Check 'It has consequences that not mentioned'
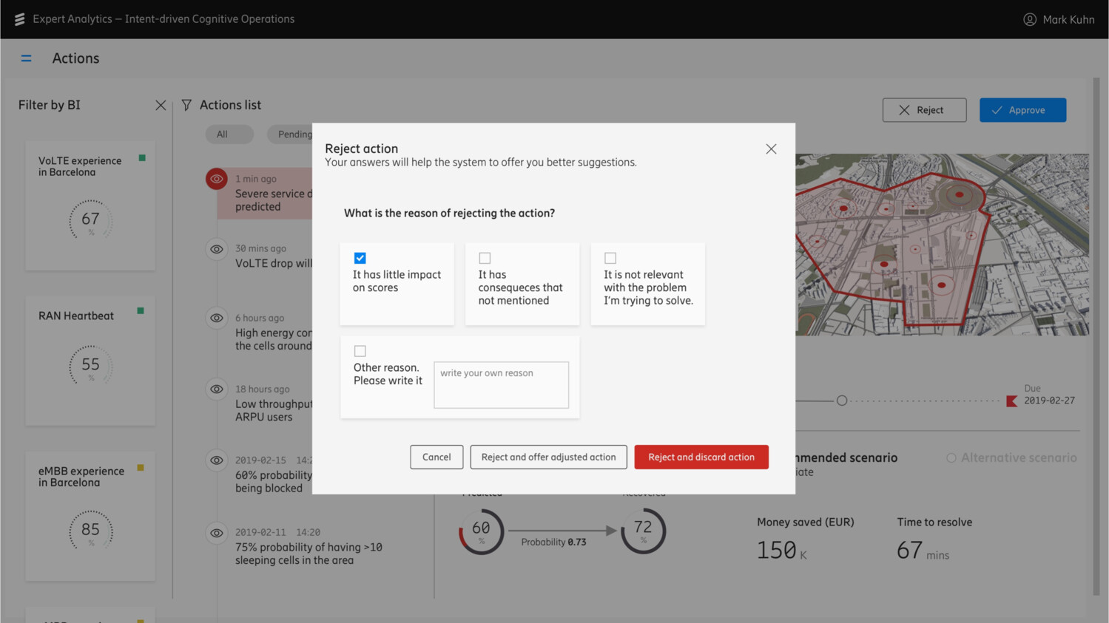The height and width of the screenshot is (623, 1109). (485, 258)
